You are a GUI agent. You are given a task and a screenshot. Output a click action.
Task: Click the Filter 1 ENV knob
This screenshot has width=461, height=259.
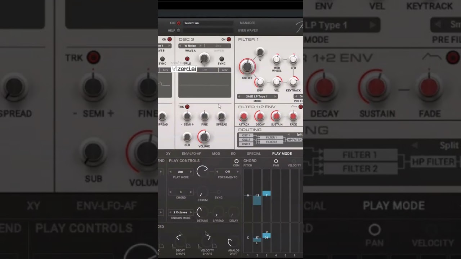(x=260, y=82)
